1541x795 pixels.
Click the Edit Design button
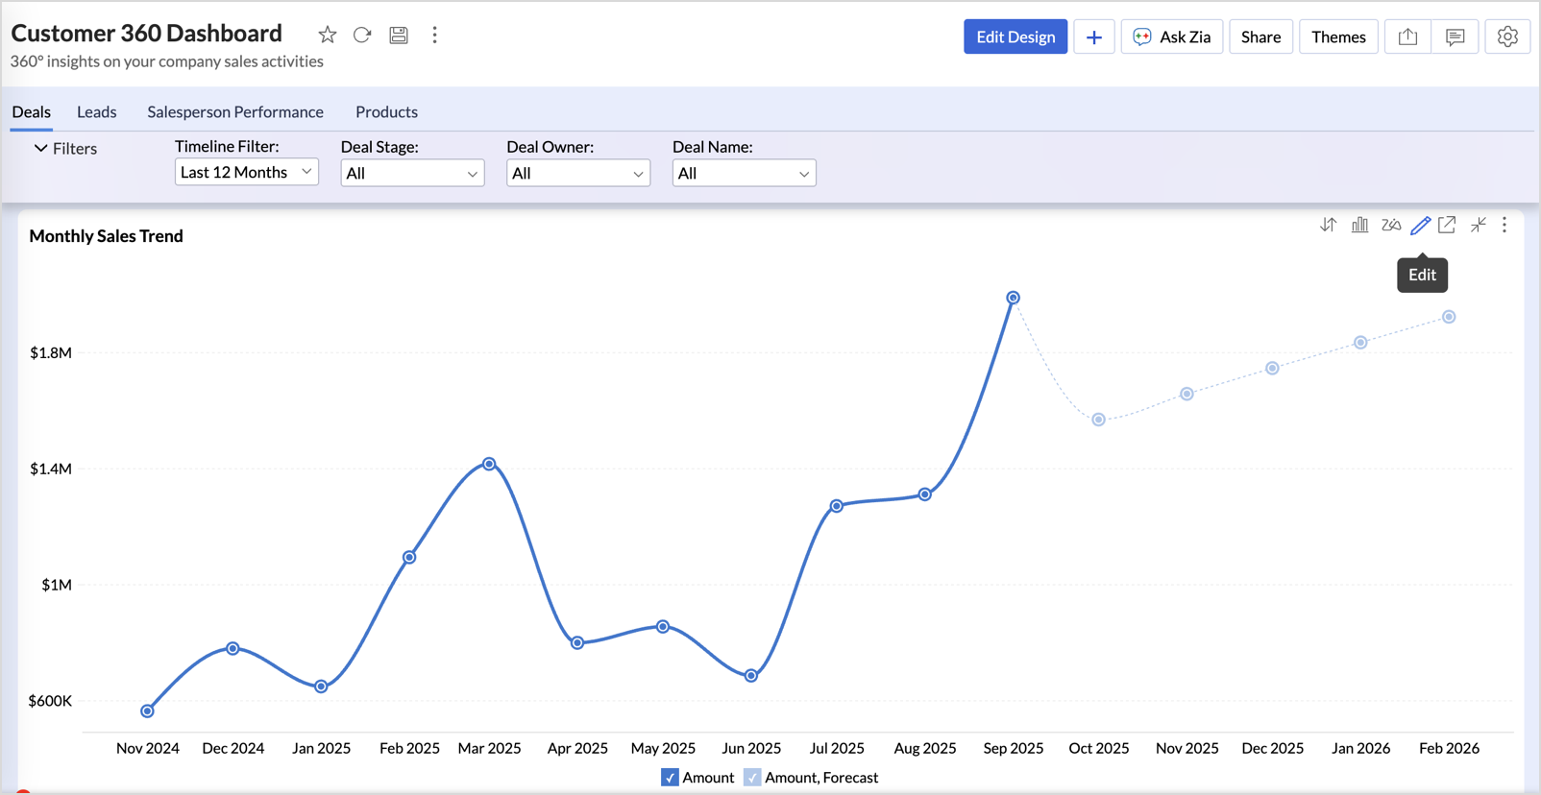(1015, 37)
